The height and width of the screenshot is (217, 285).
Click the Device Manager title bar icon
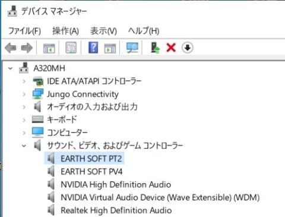pos(12,11)
